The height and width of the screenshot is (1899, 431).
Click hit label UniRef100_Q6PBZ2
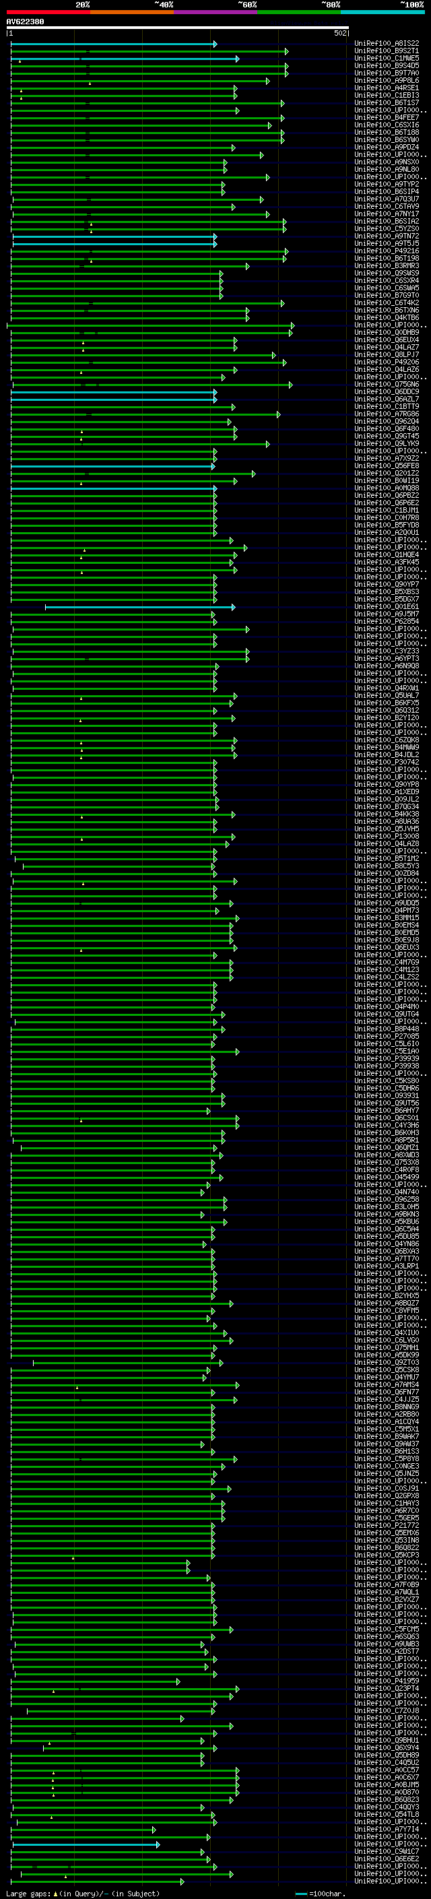coord(387,495)
